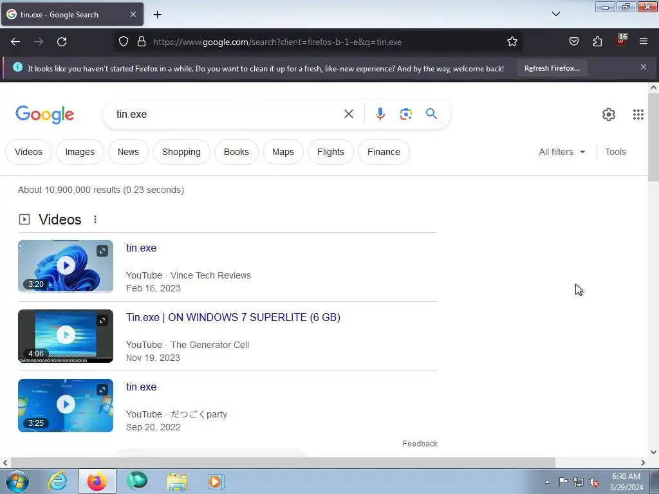659x494 pixels.
Task: Open the tin.exe video by Vince Tech Reviews
Action: click(x=141, y=248)
